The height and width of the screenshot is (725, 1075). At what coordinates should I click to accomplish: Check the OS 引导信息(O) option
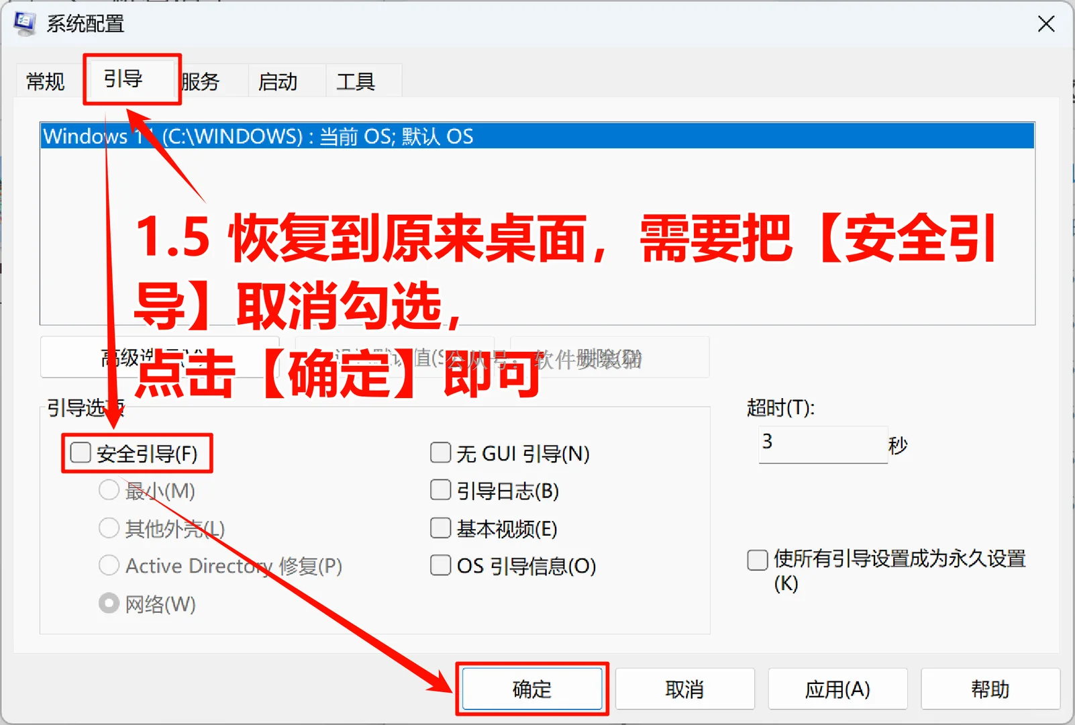pyautogui.click(x=440, y=565)
